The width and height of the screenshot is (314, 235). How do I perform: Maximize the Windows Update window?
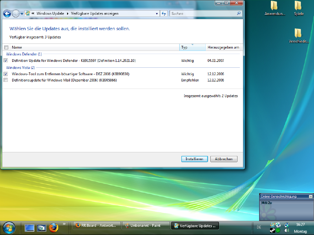tap(226, 3)
